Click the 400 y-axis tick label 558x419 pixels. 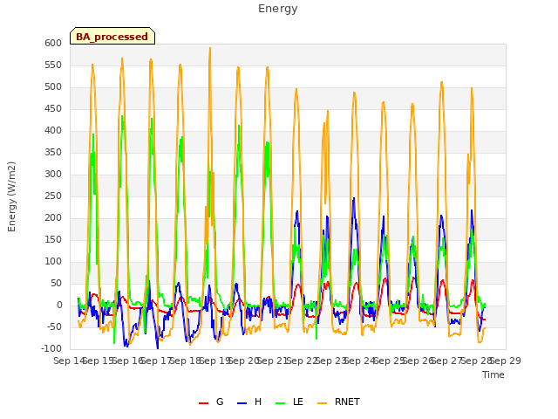click(53, 131)
